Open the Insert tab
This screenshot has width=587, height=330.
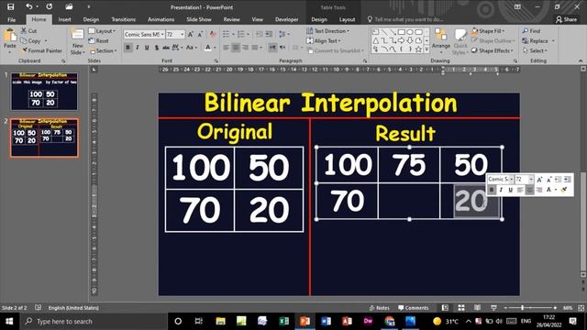coord(64,19)
